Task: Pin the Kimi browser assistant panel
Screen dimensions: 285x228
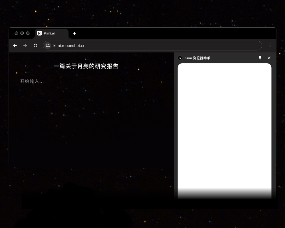Action: (x=260, y=58)
